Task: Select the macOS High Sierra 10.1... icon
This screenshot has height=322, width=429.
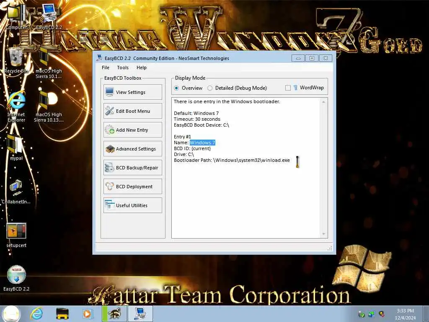Action: [x=49, y=64]
